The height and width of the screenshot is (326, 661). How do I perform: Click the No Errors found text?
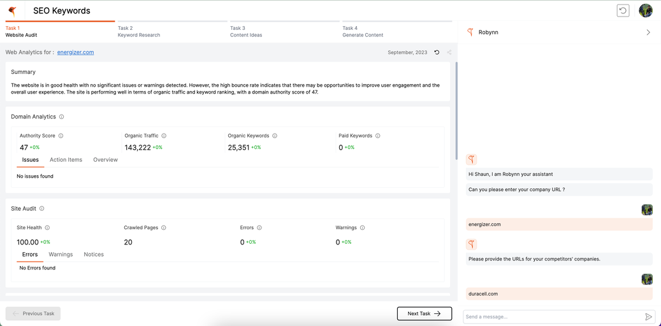[38, 268]
